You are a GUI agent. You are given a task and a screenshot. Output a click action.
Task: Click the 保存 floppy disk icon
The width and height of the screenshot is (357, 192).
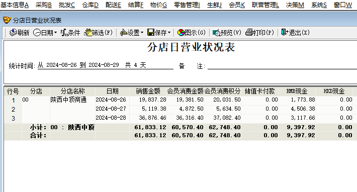[x=151, y=33]
